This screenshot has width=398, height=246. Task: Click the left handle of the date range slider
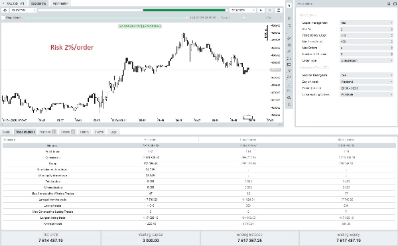pyautogui.click(x=142, y=10)
